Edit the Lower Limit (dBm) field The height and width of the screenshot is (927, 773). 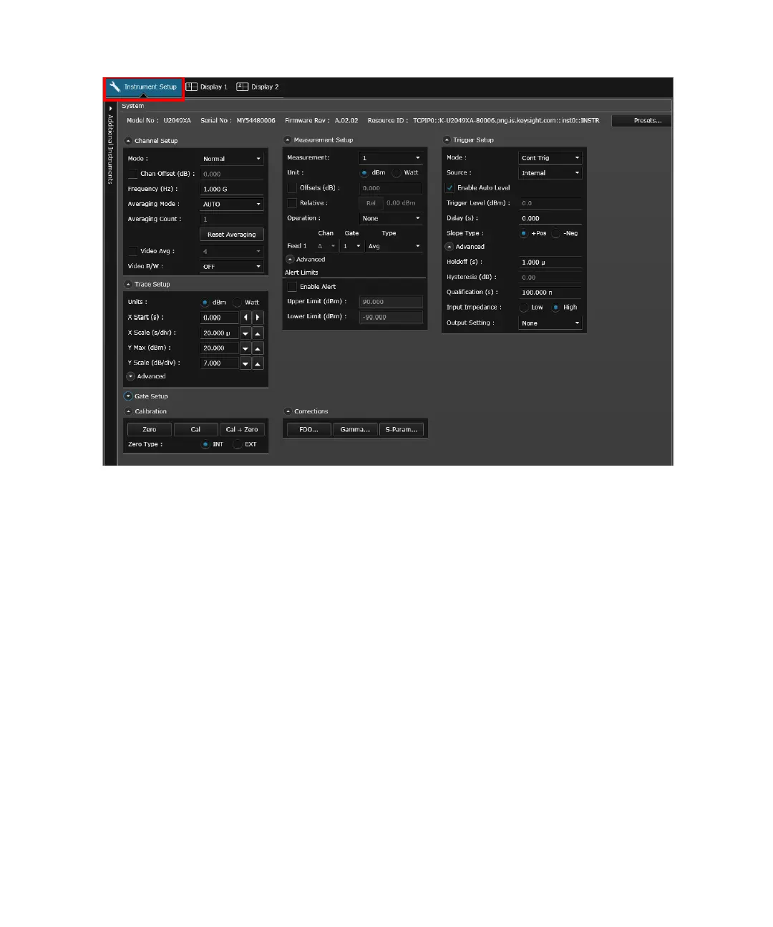click(391, 317)
